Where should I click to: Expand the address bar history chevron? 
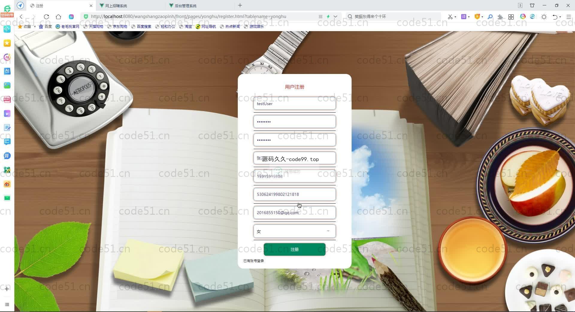point(335,16)
